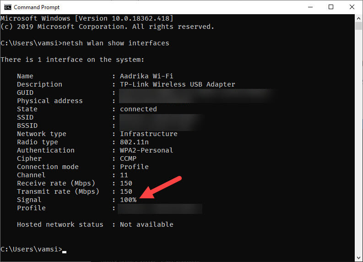Screen dimensions: 363x262
Task: Minimize the Command Prompt window
Action: click(x=310, y=7)
